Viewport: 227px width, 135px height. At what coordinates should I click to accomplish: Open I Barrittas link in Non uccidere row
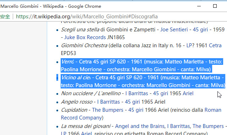(x=137, y=93)
